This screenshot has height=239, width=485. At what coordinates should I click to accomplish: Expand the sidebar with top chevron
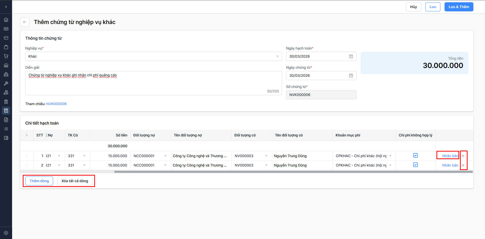pyautogui.click(x=6, y=7)
